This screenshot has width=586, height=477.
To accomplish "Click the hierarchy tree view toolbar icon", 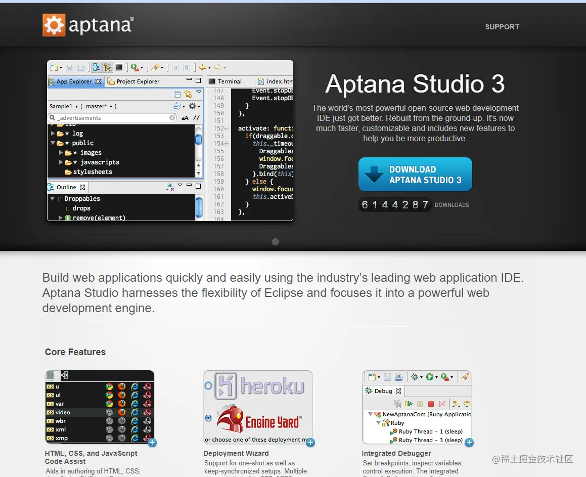I will point(108,67).
